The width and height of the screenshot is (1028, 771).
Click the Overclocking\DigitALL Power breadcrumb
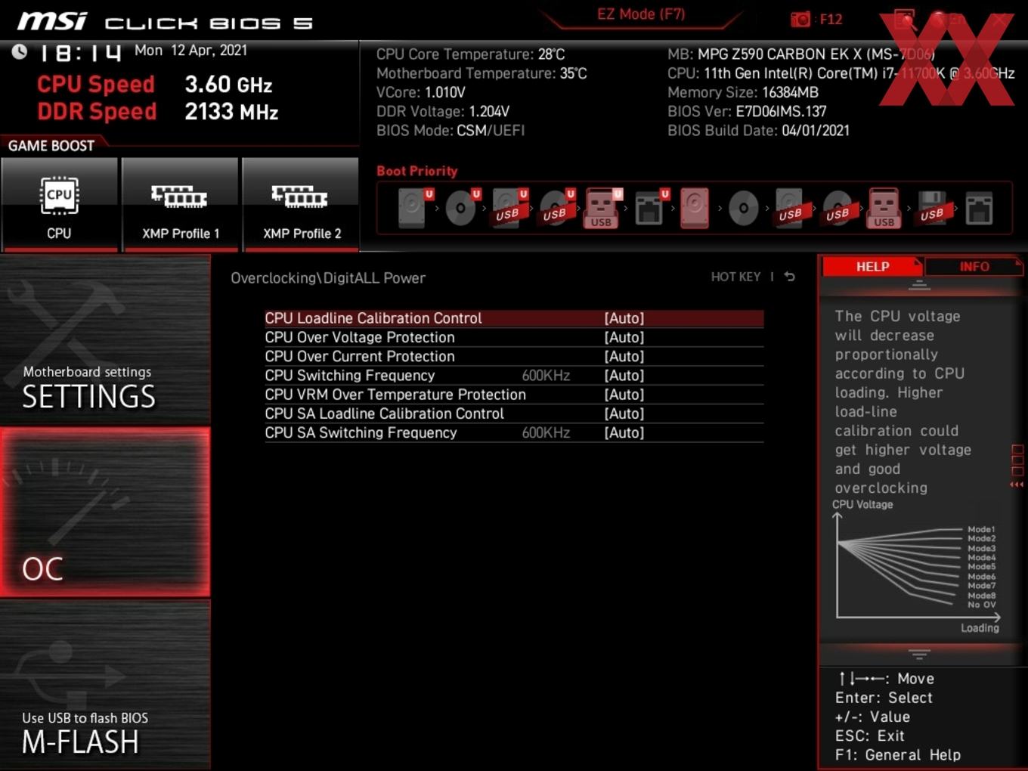pos(328,278)
